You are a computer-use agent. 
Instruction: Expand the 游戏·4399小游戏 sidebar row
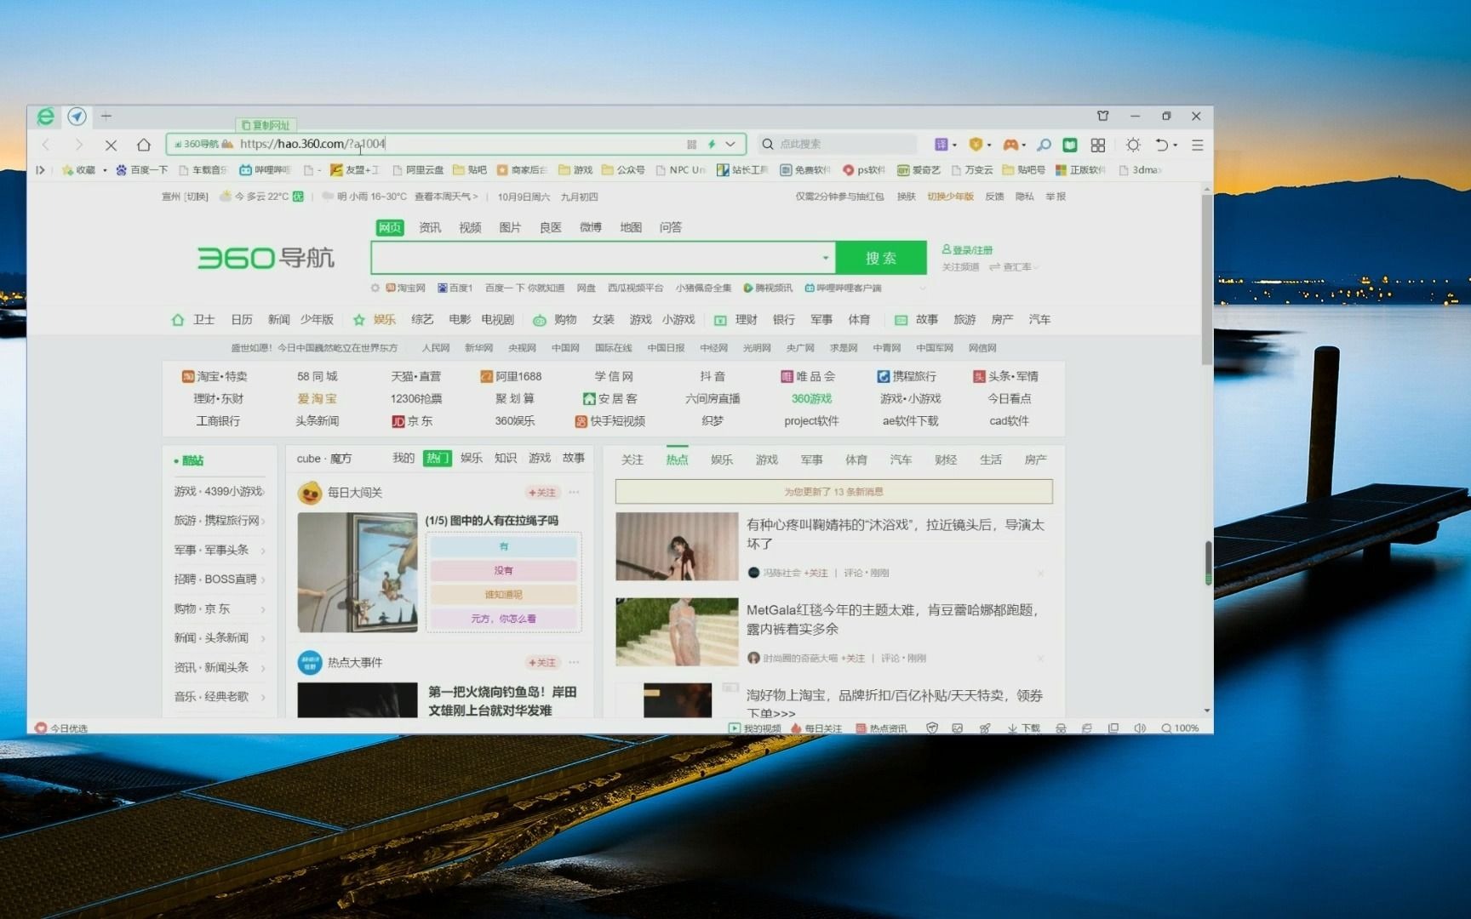click(220, 491)
